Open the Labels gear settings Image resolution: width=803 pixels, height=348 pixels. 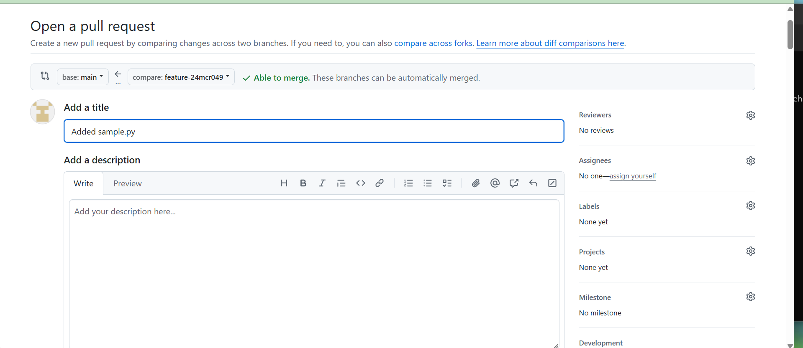pos(751,206)
